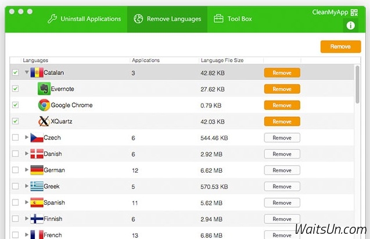
Task: Expand the Danish language row
Action: 27,154
